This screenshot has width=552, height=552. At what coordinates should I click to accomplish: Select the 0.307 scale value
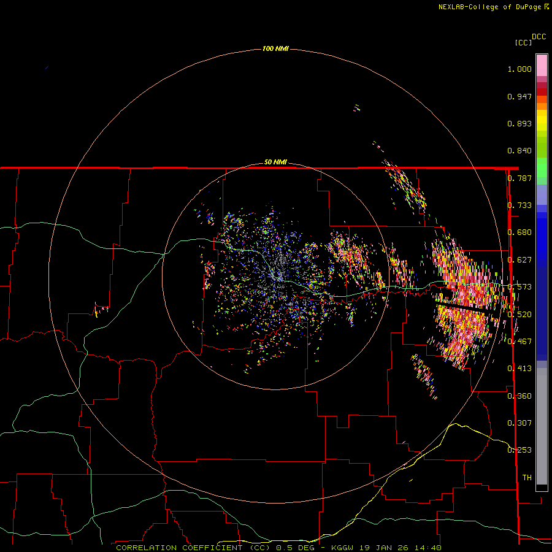click(519, 423)
